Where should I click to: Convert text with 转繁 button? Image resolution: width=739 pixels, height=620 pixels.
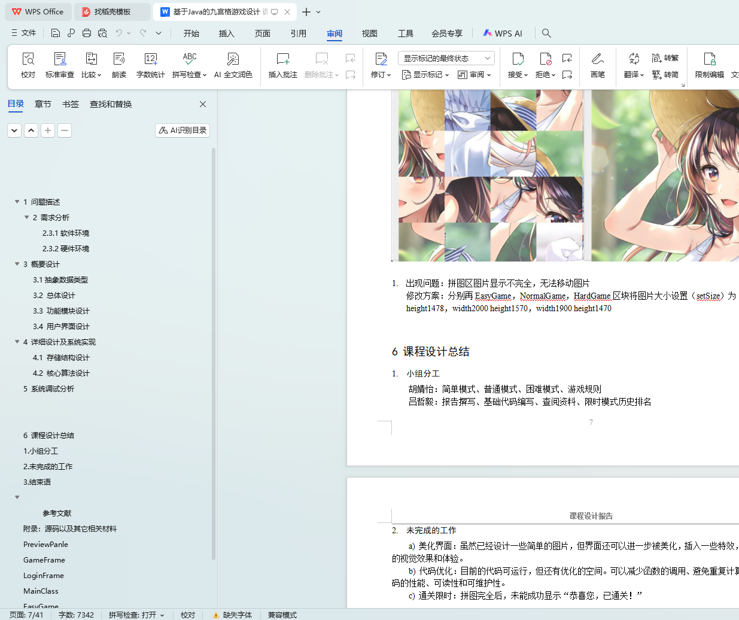pos(665,58)
